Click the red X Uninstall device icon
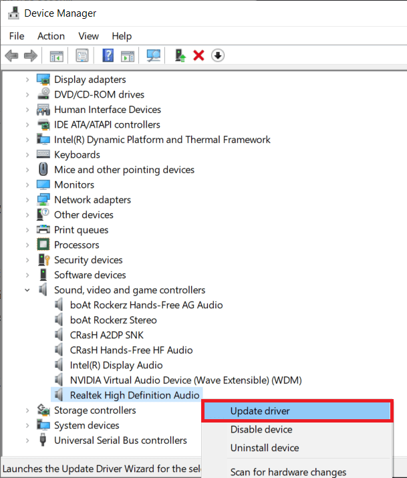This screenshot has height=478, width=407. pyautogui.click(x=198, y=55)
